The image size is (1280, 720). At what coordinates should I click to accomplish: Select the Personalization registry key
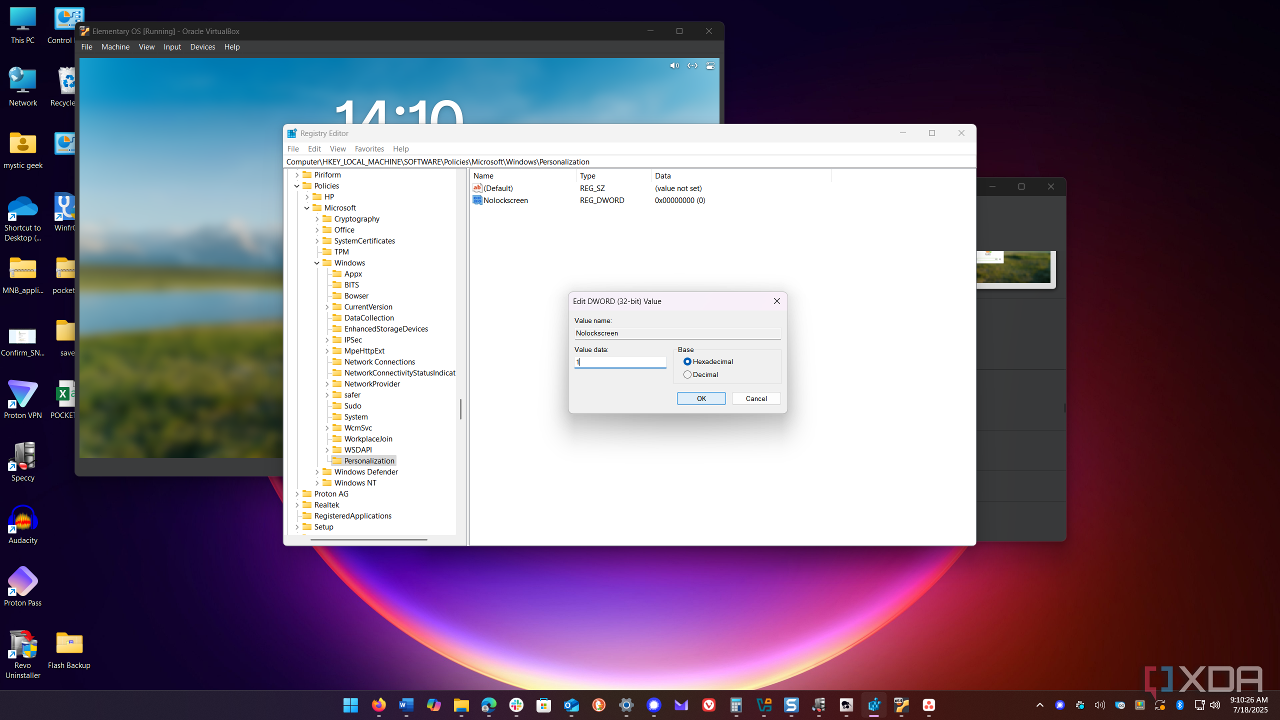369,461
